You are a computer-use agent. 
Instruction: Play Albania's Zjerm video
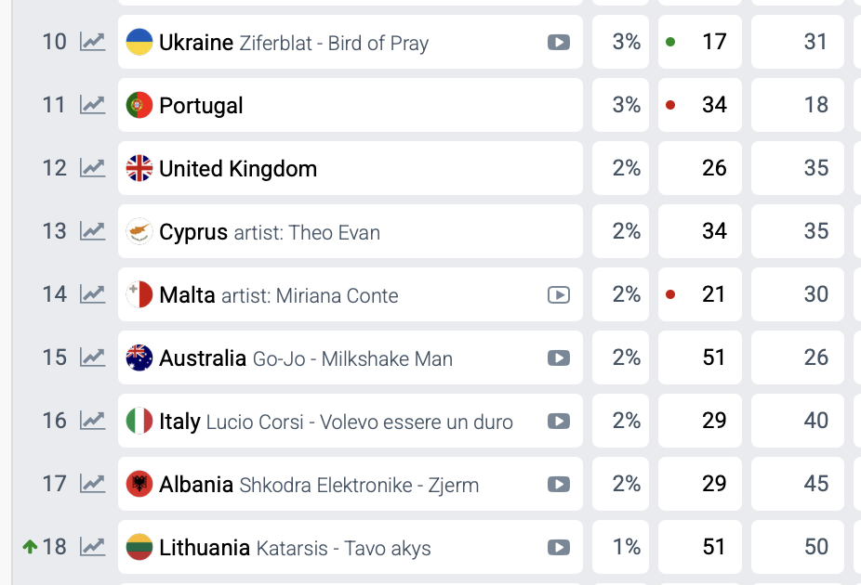pyautogui.click(x=558, y=484)
